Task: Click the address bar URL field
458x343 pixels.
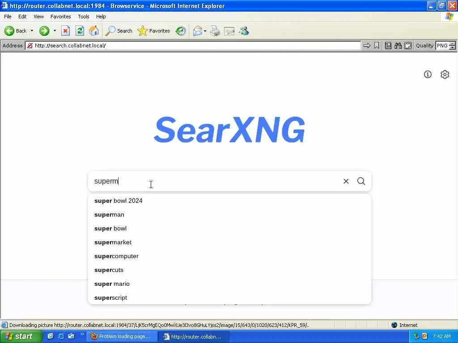Action: [x=193, y=46]
